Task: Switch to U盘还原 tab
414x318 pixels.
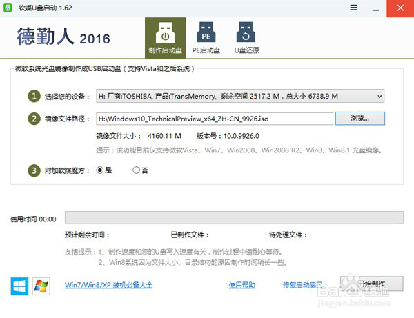Action: click(x=246, y=38)
